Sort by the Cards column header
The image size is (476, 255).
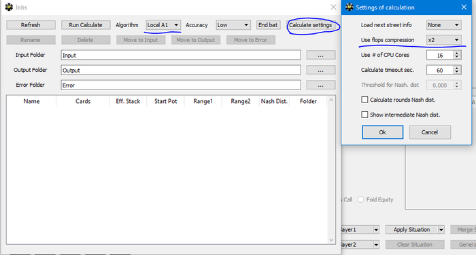click(x=83, y=101)
